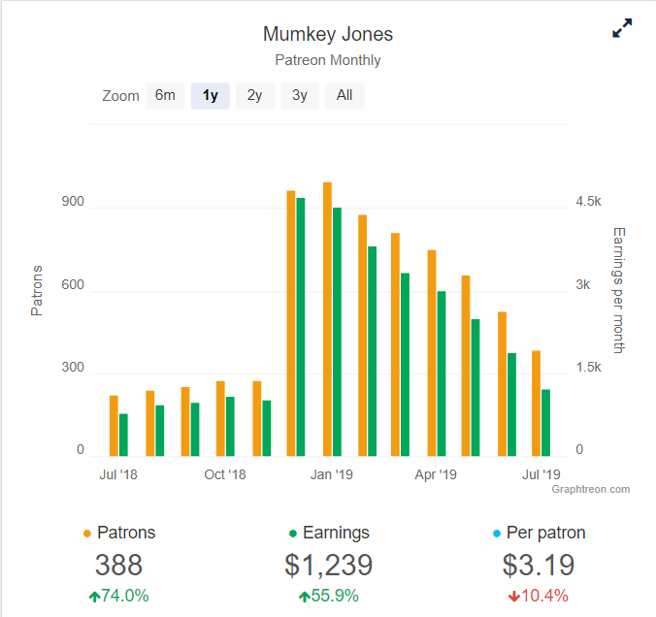Image resolution: width=656 pixels, height=617 pixels.
Task: Click the Jul '18 x-axis label
Action: tap(118, 474)
